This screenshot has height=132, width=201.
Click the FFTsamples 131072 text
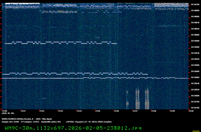pyautogui.click(x=31, y=122)
